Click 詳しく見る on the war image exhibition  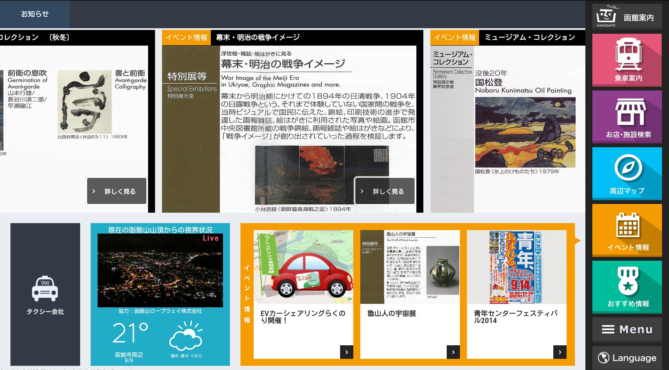tap(385, 191)
